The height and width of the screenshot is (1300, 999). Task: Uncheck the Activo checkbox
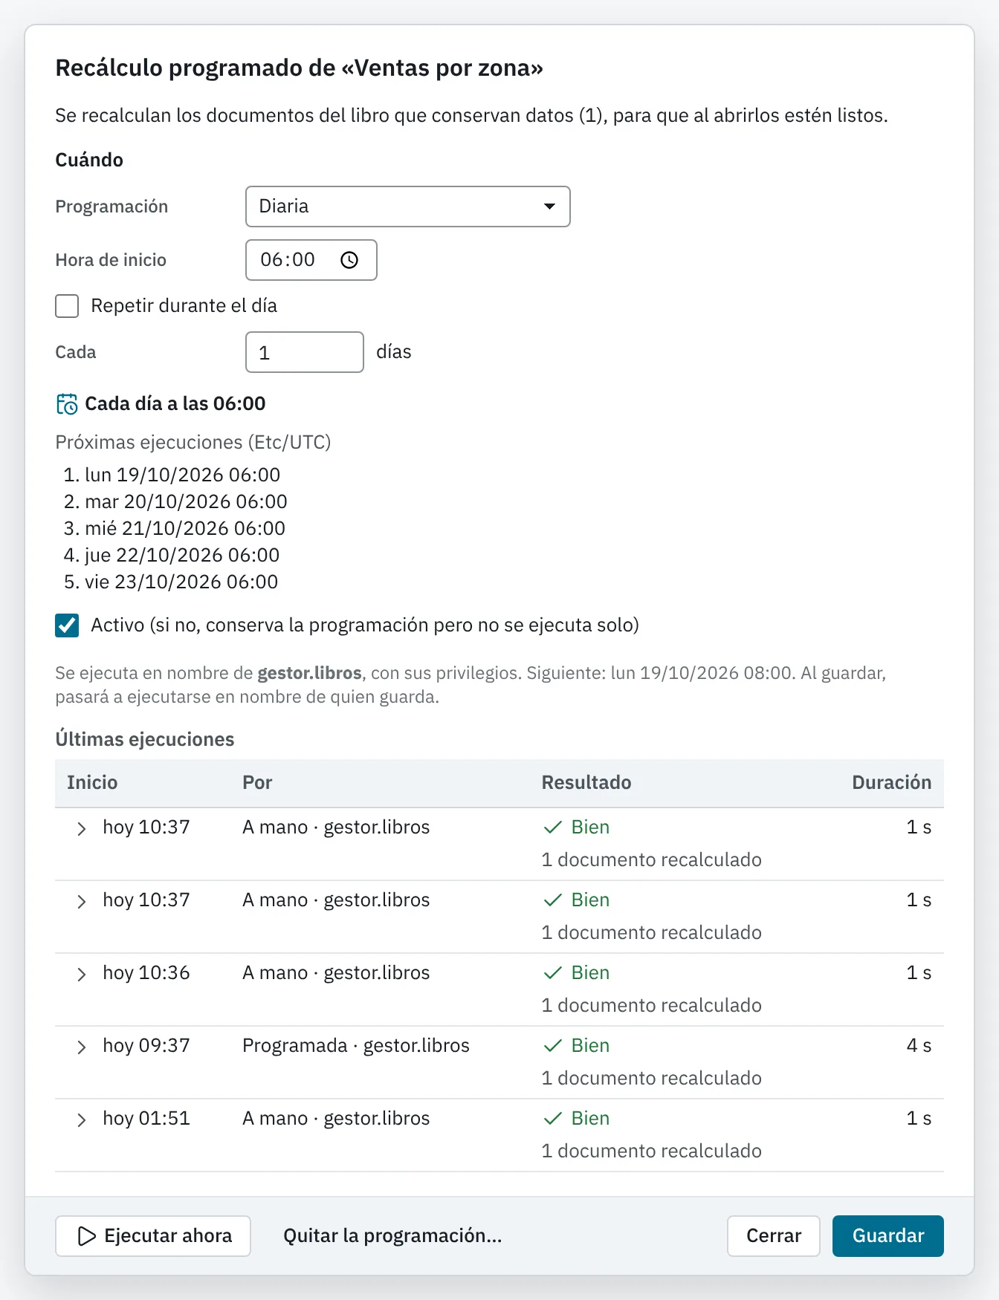67,625
